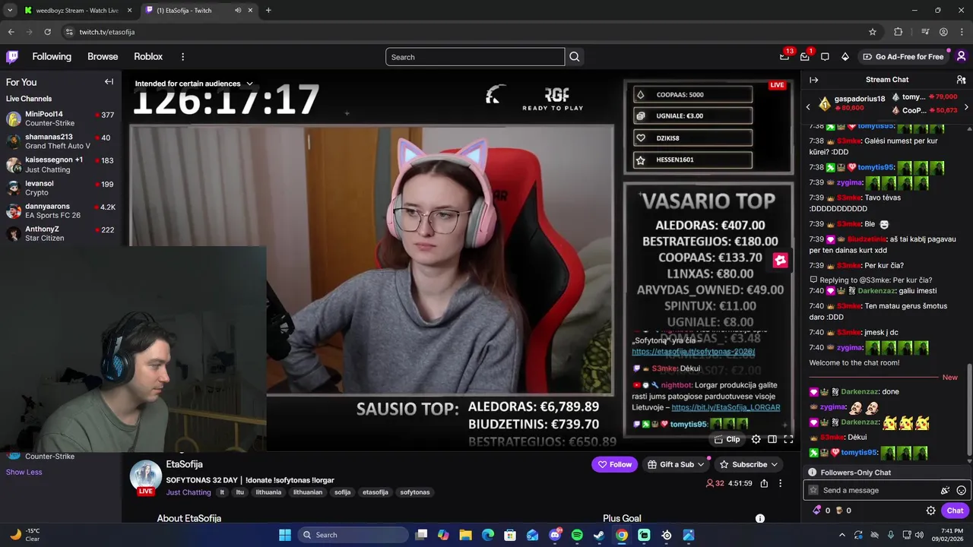Open the Browse tab
This screenshot has width=973, height=547.
103,57
